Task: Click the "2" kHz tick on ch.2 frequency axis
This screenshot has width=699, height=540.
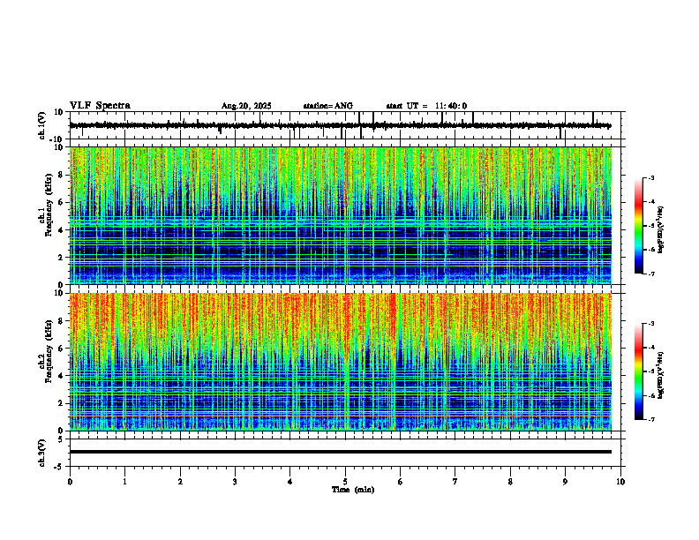Action: tap(62, 403)
